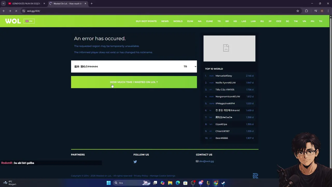Open OBS Studio from taskbar
The height and width of the screenshot is (187, 332).
(193, 183)
